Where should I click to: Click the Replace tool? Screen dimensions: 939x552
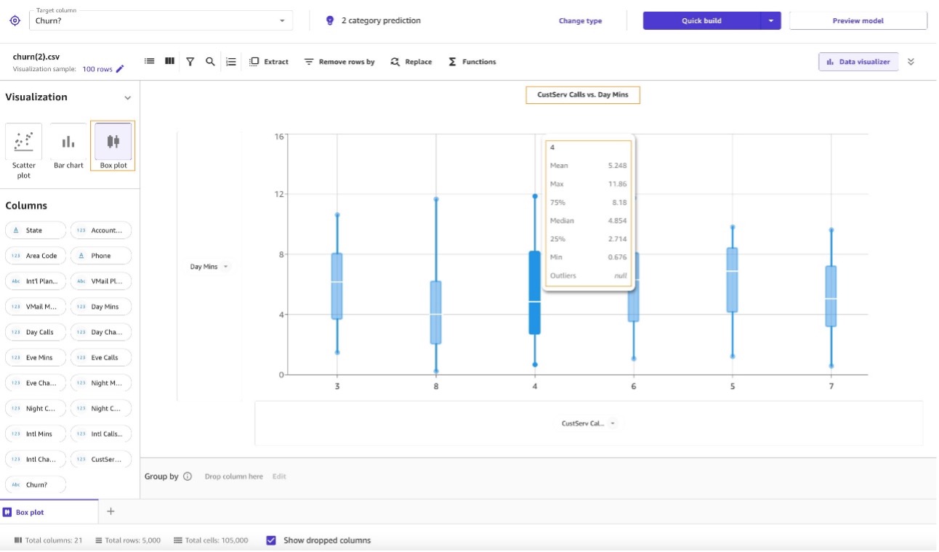point(411,62)
